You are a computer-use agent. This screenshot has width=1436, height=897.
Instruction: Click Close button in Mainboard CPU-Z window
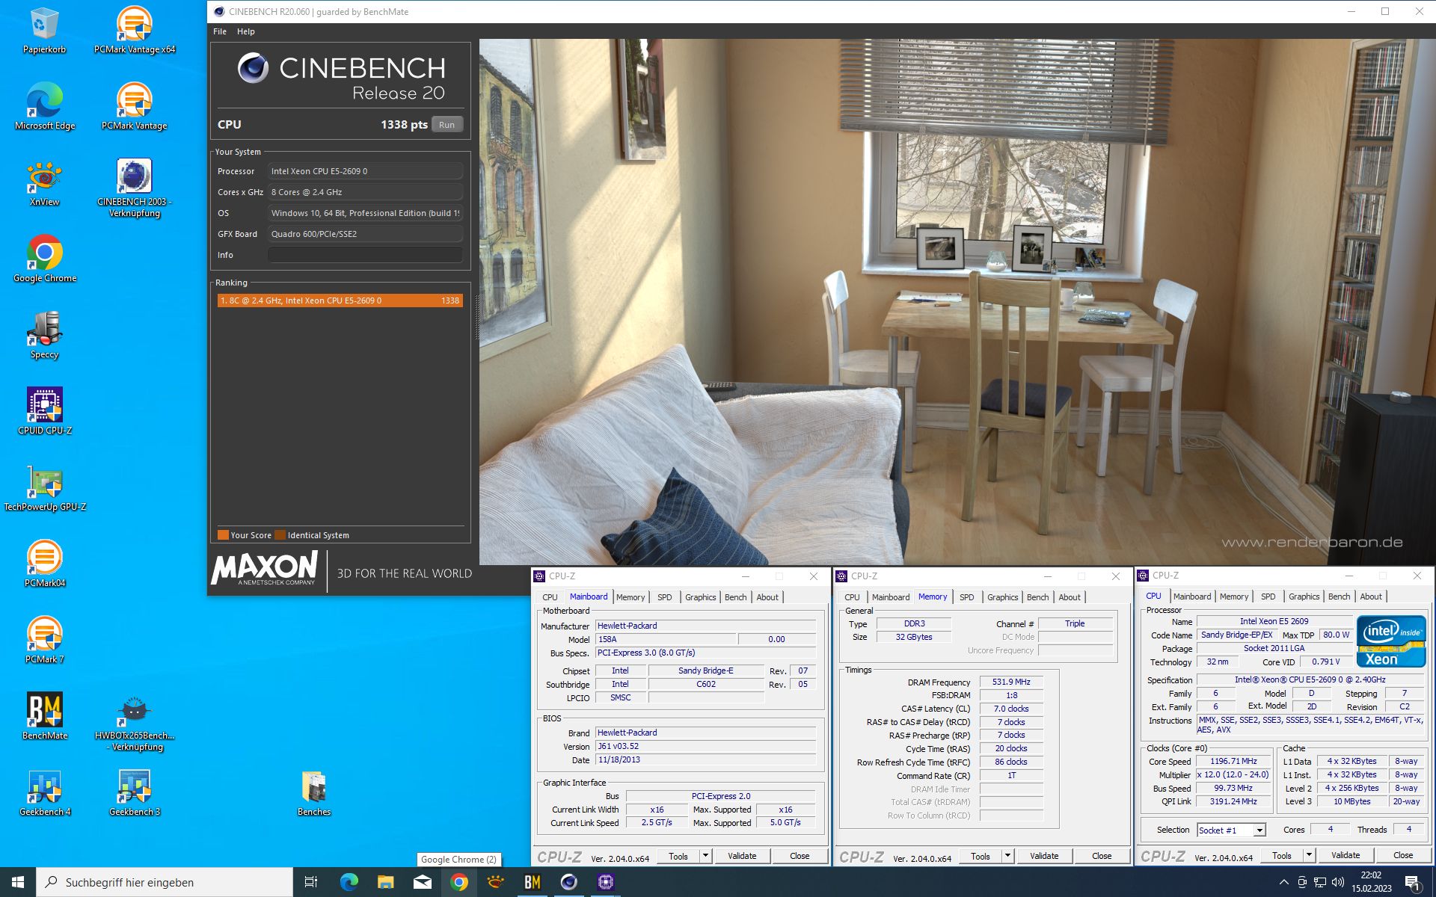[x=800, y=856]
